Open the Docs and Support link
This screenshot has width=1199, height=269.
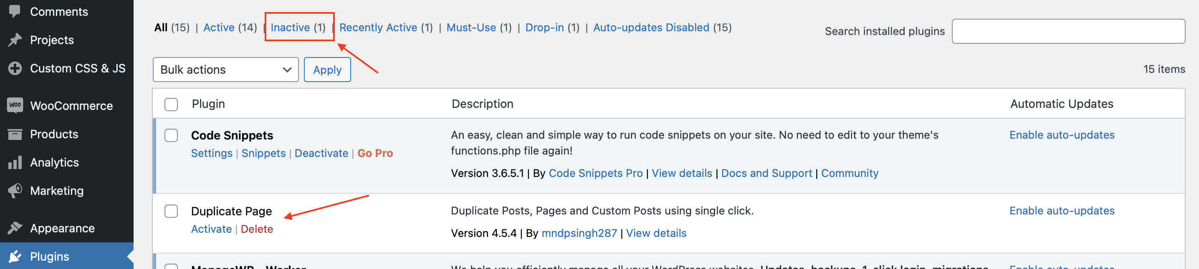[766, 173]
